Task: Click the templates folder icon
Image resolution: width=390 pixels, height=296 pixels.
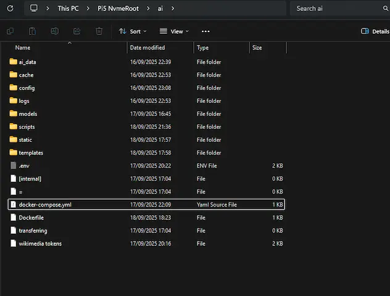Action: [x=13, y=152]
